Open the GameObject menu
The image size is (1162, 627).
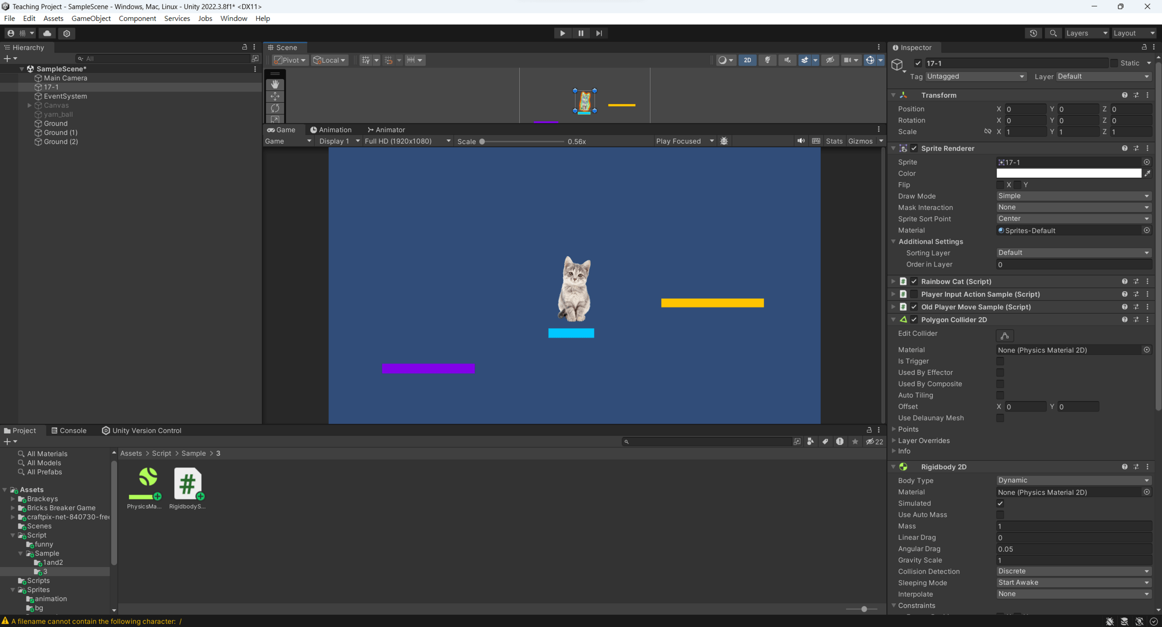(x=91, y=19)
